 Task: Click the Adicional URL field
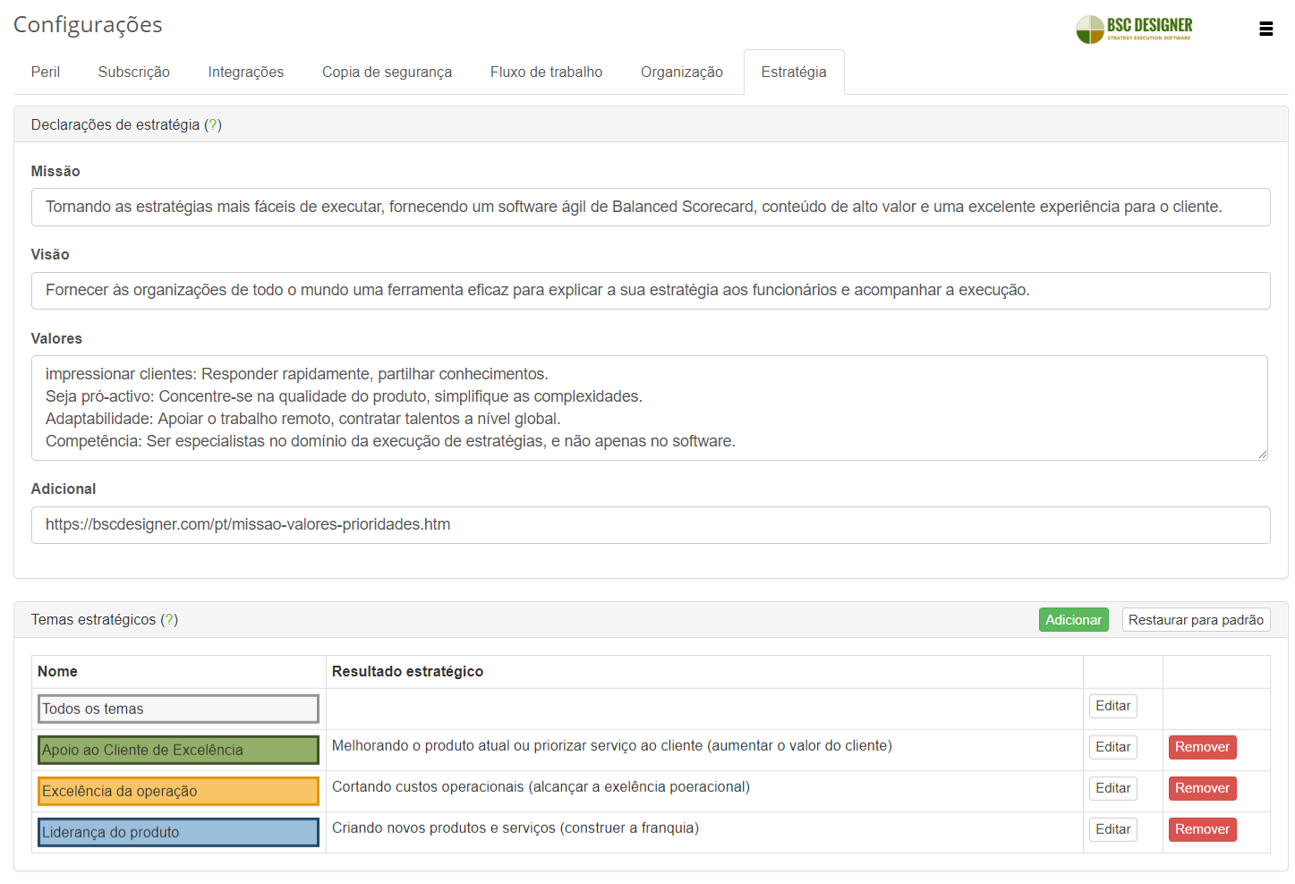650,525
